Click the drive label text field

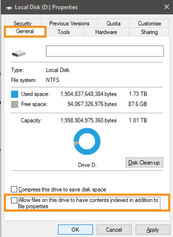(x=105, y=51)
